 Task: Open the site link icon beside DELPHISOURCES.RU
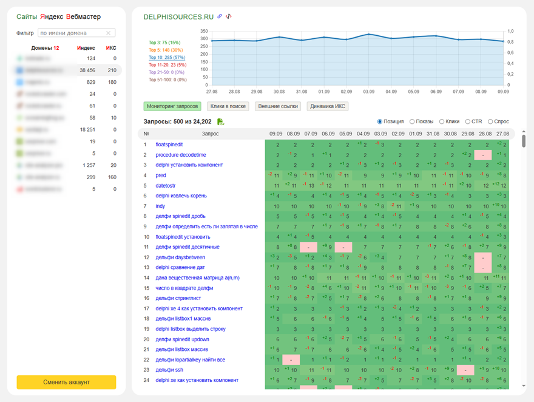[x=220, y=17]
